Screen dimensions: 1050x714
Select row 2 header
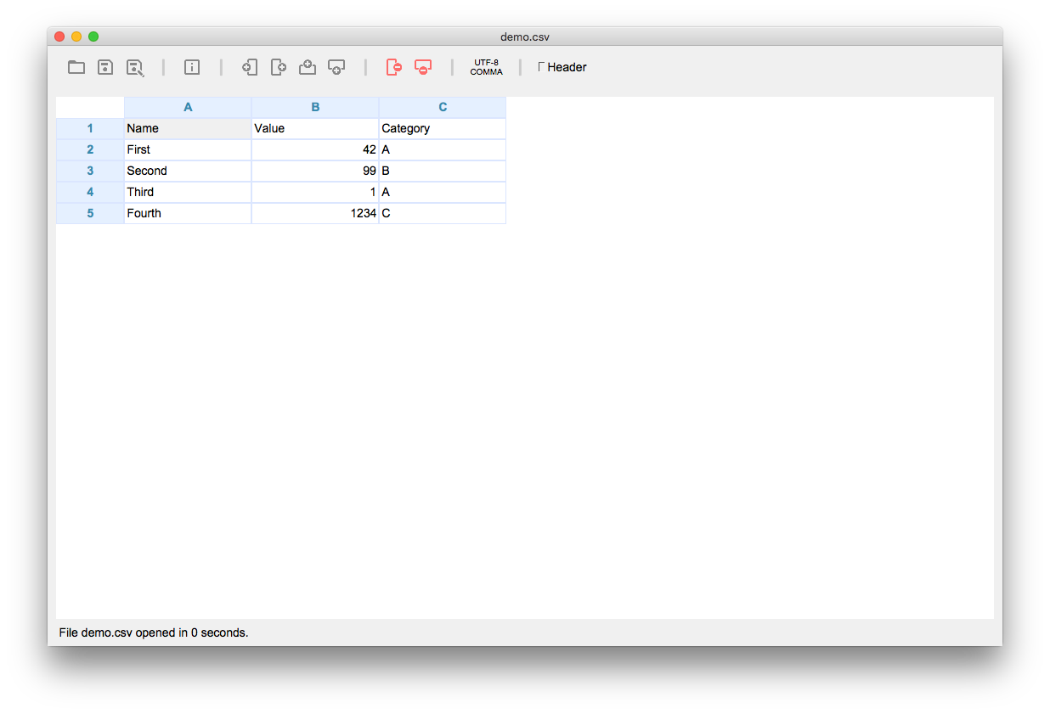point(90,149)
